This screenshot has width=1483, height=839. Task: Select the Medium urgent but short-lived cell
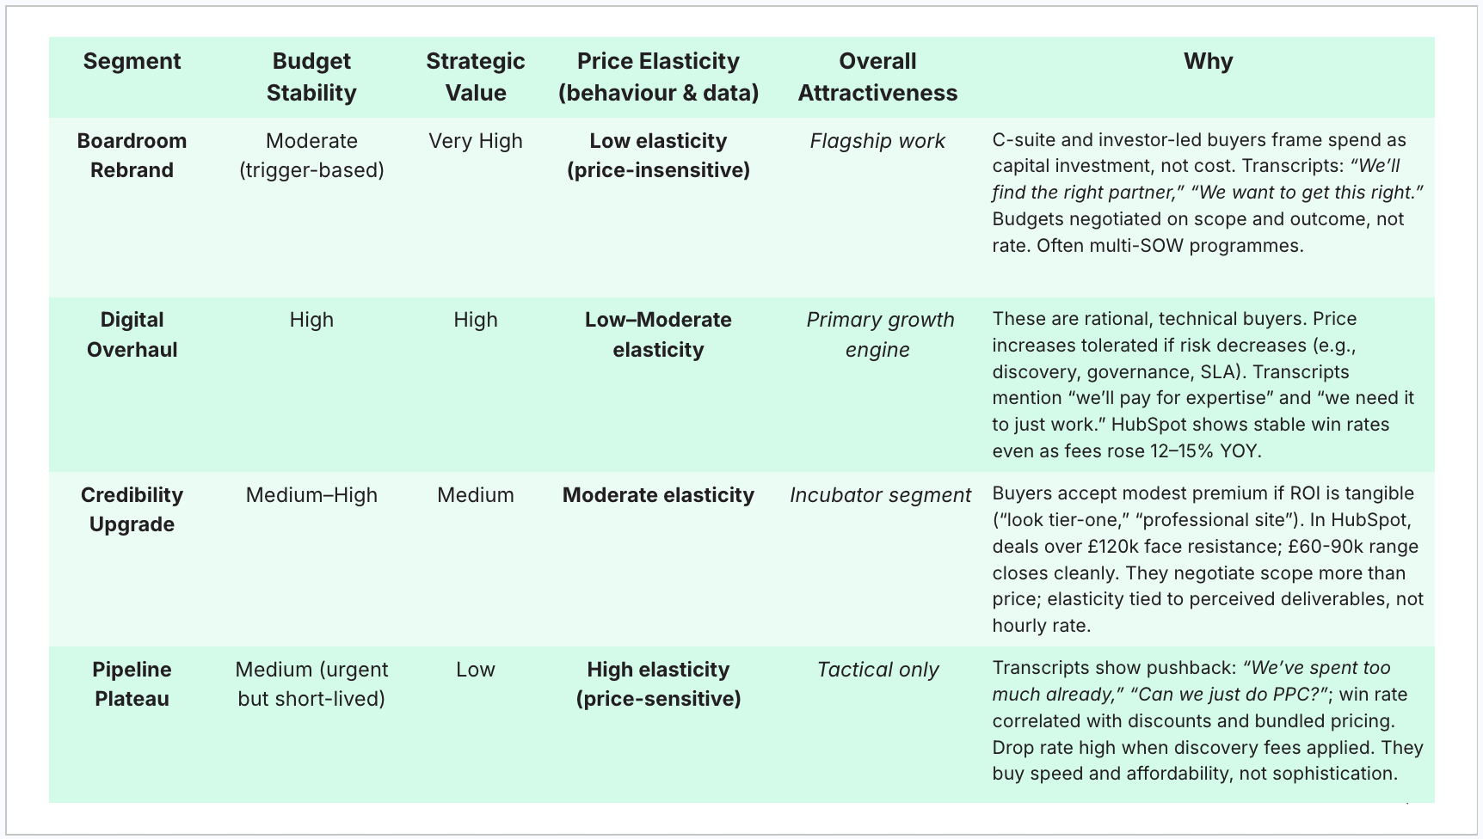click(311, 684)
